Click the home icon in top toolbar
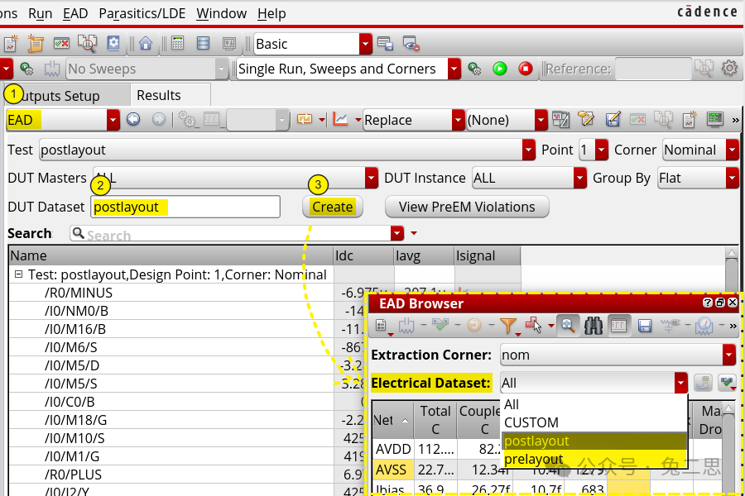 pyautogui.click(x=146, y=43)
